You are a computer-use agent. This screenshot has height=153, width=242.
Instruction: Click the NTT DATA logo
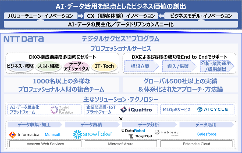click(x=24, y=39)
